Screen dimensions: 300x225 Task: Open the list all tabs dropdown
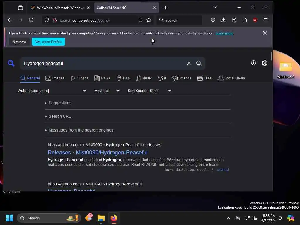(215, 8)
